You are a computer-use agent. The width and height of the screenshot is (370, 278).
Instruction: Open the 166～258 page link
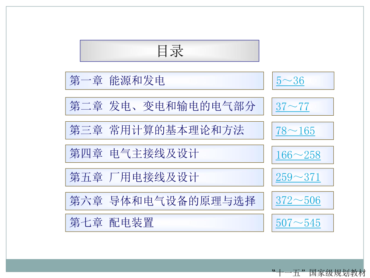298,155
